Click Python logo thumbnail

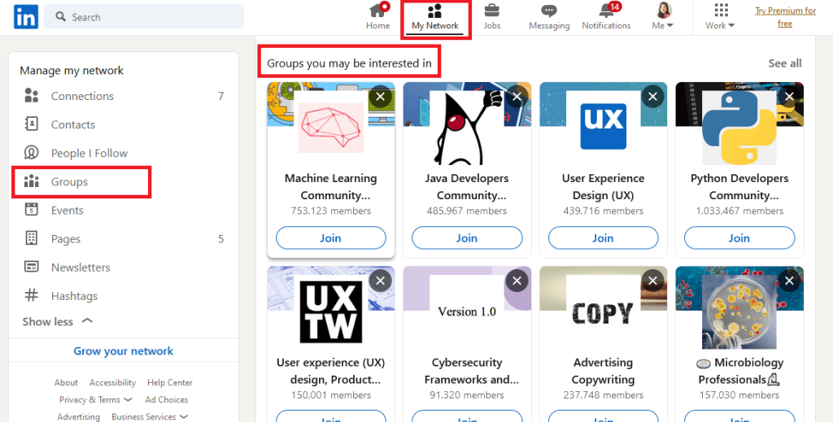point(739,128)
